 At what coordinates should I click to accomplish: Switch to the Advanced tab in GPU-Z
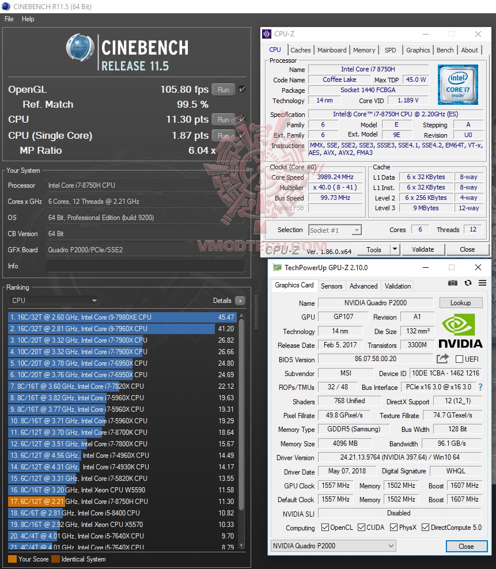point(364,286)
